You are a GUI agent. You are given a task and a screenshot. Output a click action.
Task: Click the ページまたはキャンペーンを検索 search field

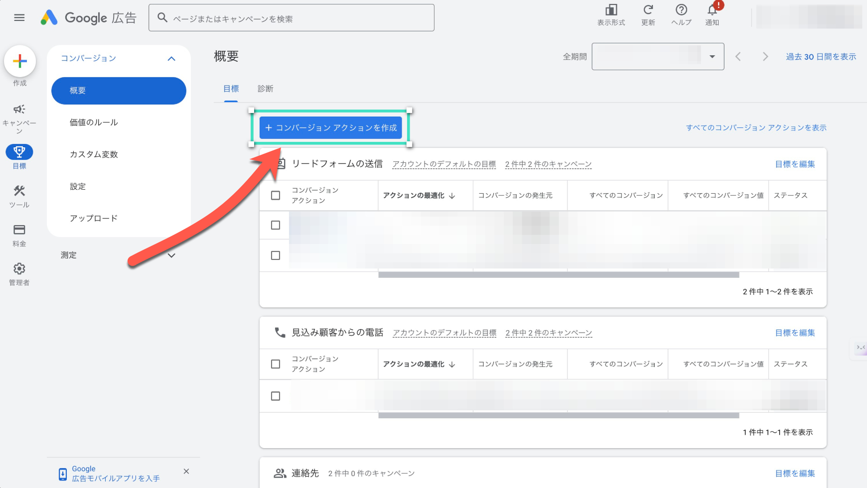tap(291, 17)
